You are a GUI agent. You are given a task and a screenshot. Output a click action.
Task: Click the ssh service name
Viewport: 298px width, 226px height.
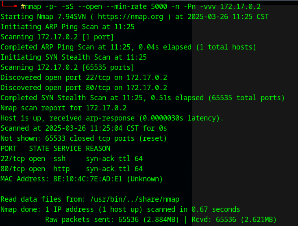click(x=59, y=159)
